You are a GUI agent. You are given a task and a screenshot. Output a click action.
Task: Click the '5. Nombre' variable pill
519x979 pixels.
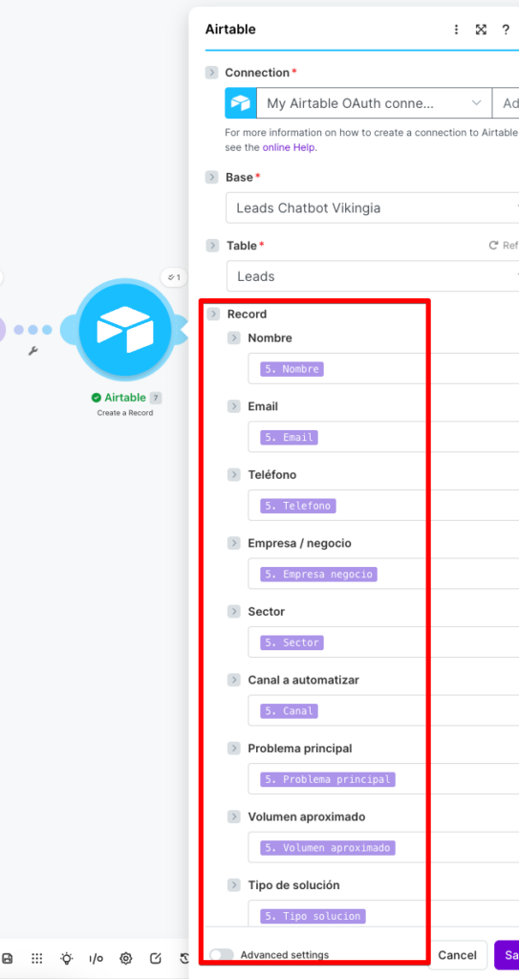coord(292,369)
